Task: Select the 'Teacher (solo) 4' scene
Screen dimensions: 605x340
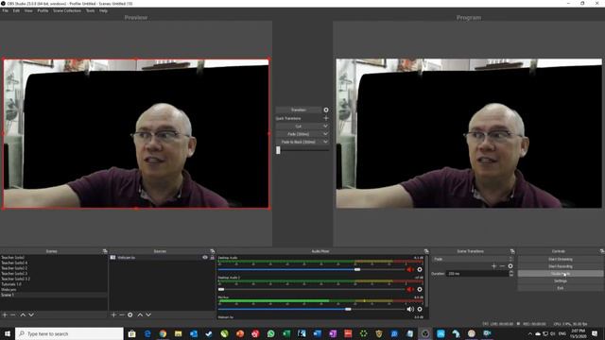Action: 54,263
